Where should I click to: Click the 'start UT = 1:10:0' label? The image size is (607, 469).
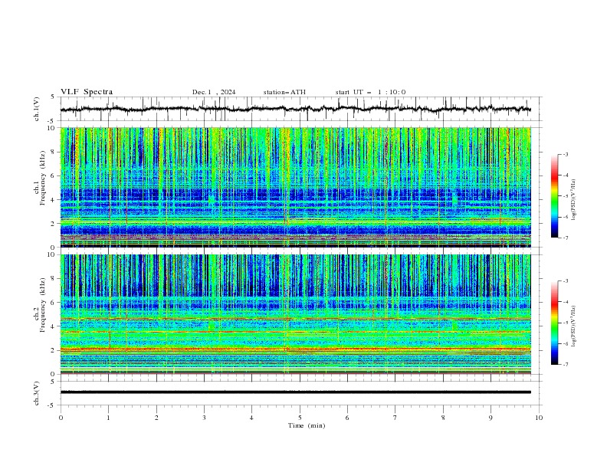pos(370,92)
